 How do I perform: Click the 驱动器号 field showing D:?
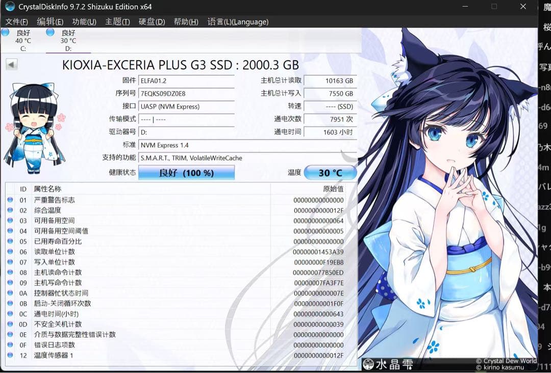pos(186,132)
